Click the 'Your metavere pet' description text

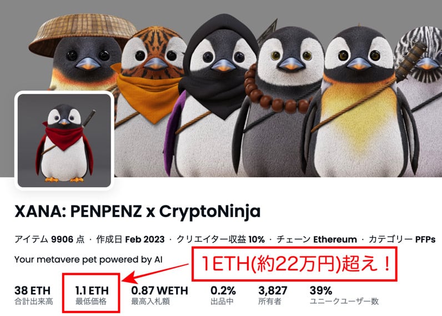tap(88, 259)
